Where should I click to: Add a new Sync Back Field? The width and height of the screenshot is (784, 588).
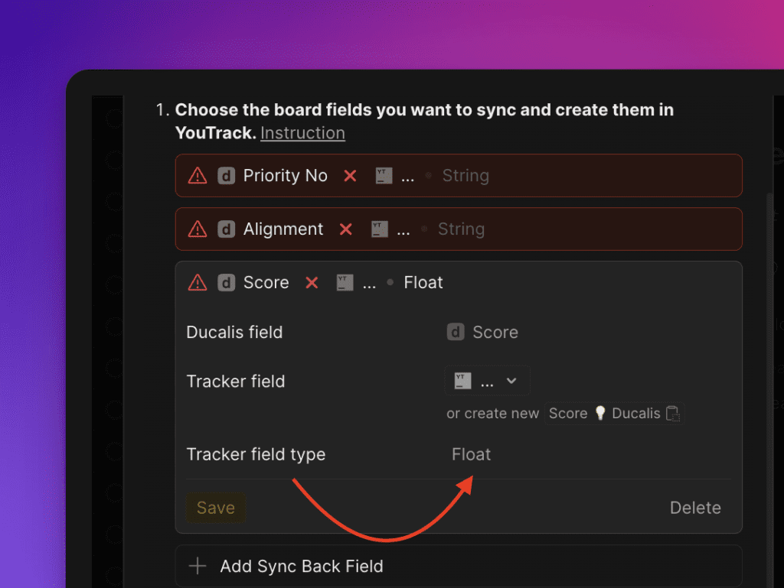click(x=459, y=566)
